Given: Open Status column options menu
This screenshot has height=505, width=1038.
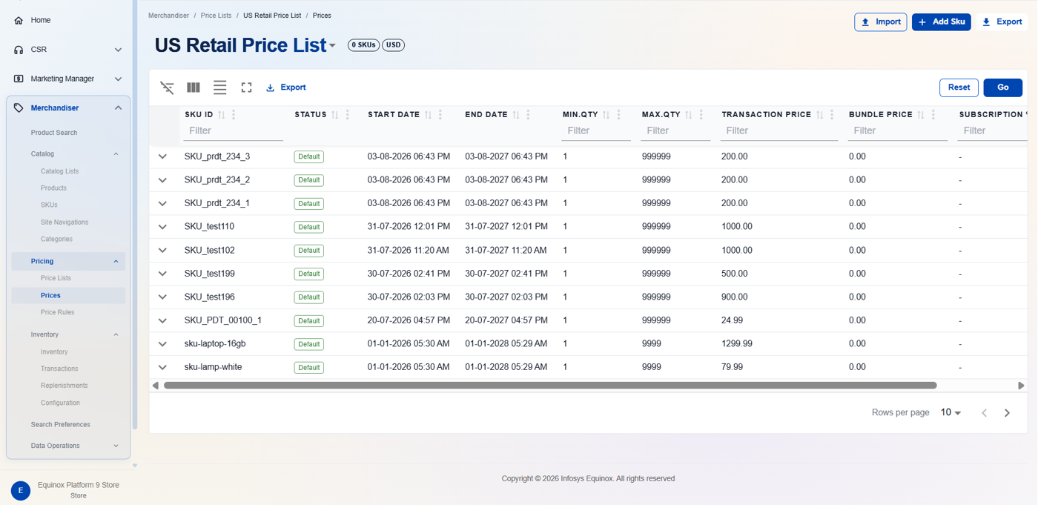Looking at the screenshot, I should (348, 115).
